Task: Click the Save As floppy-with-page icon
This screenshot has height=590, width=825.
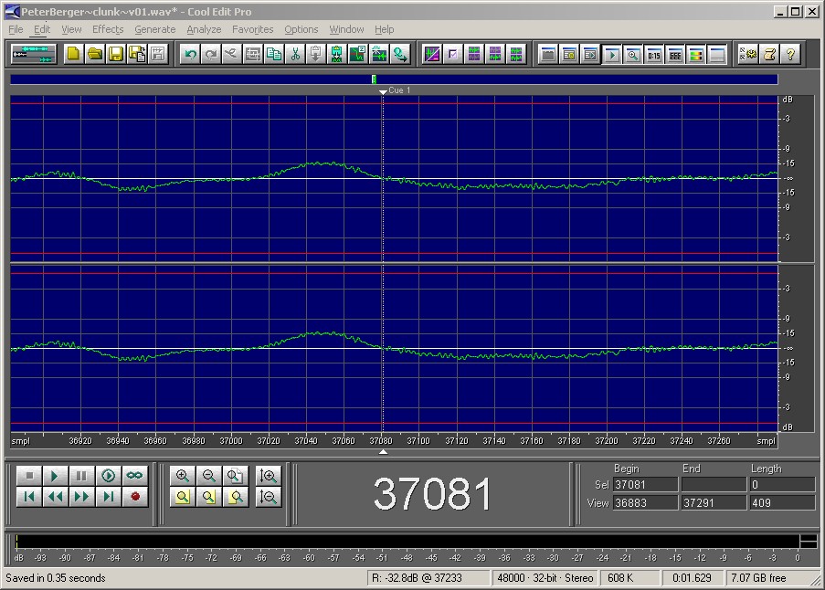Action: [137, 54]
